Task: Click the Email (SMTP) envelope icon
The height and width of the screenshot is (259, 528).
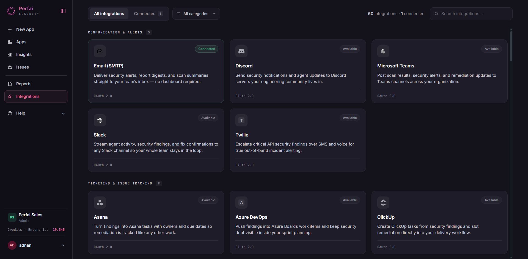Action: 100,51
